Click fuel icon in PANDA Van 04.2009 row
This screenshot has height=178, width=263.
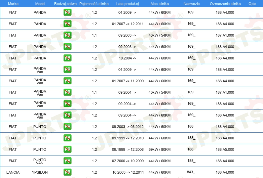click(67, 69)
